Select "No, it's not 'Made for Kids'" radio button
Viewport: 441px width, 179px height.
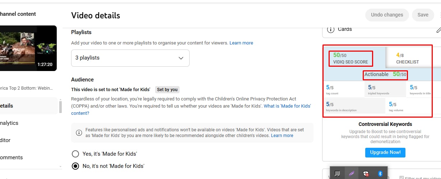click(75, 166)
